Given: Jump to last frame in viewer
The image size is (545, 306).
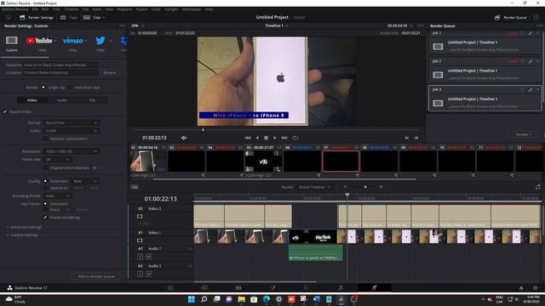Looking at the screenshot, I should [x=284, y=138].
